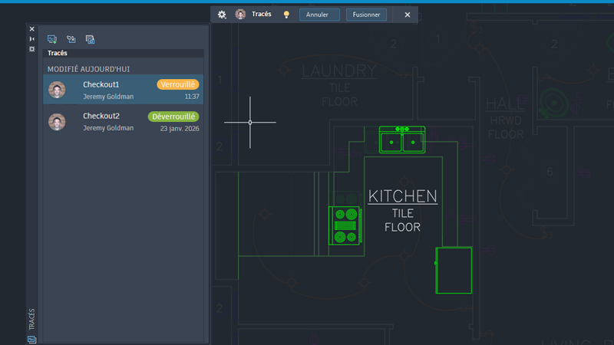The image size is (614, 345).
Task: Click the MODIFIÉ AUJOURD'HUI section heading
Action: (88, 69)
